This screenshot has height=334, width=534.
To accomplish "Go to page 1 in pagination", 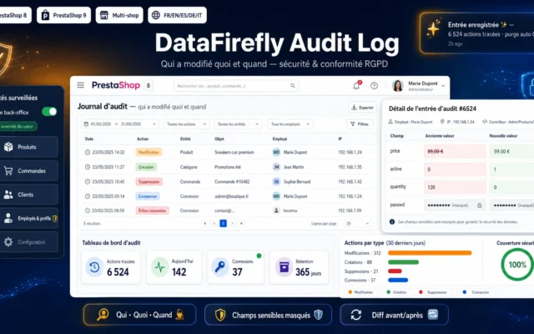I will click(223, 224).
